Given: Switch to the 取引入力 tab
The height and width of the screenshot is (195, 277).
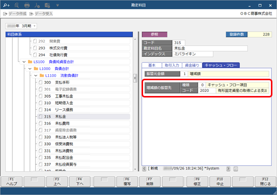Looking at the screenshot, I should click(172, 65).
